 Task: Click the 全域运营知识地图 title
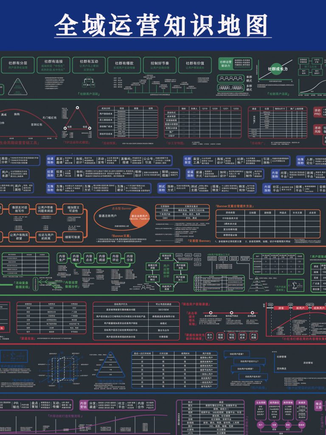[x=163, y=25]
